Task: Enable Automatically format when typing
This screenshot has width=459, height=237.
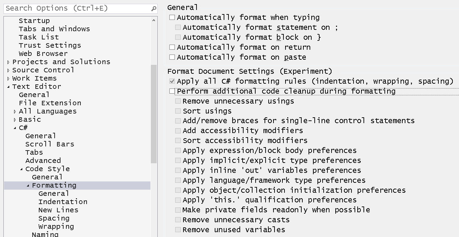Action: coord(172,17)
